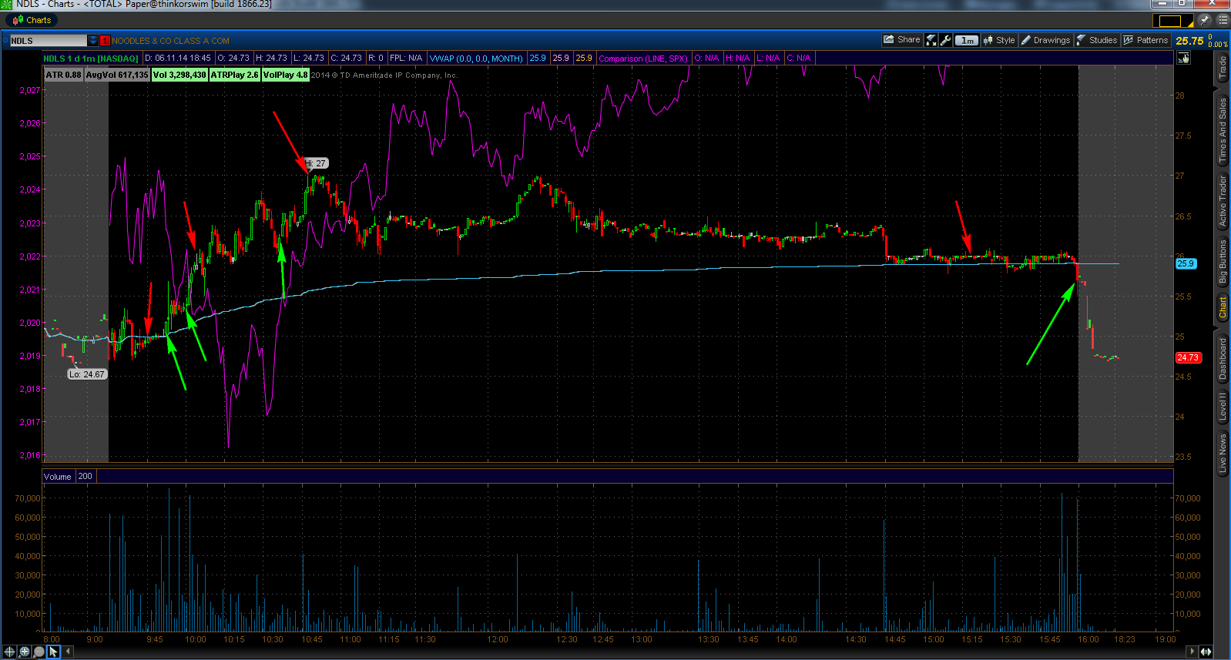Open the Active Trader sidebar tab

(1223, 200)
